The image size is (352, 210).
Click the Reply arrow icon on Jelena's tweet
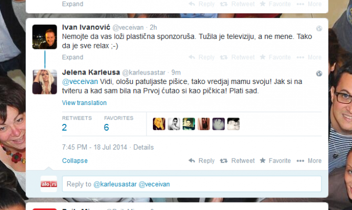pos(192,161)
